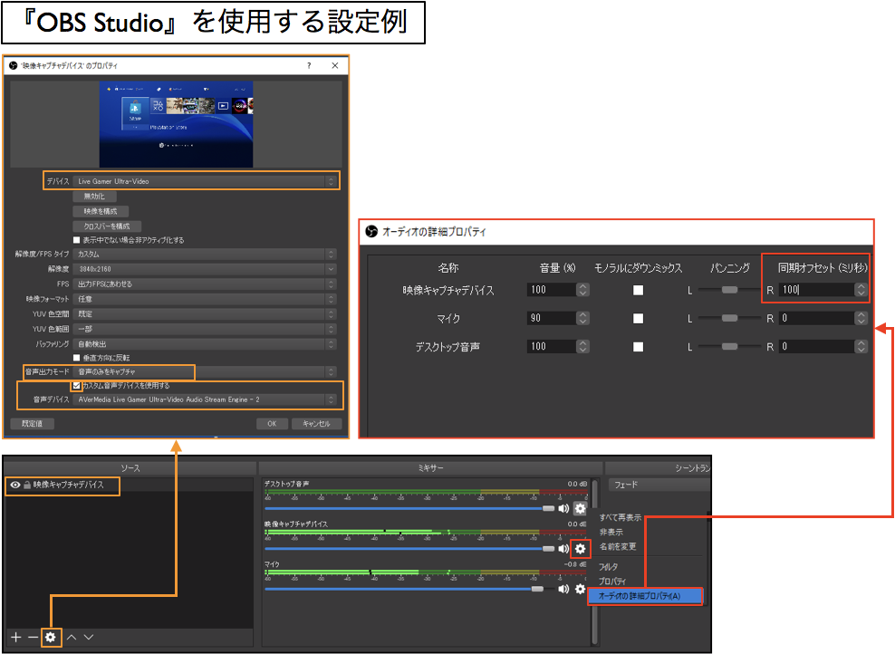This screenshot has height=654, width=895.
Task: Adjust panning slider for 映像キャプチャデバイス
Action: 729,290
